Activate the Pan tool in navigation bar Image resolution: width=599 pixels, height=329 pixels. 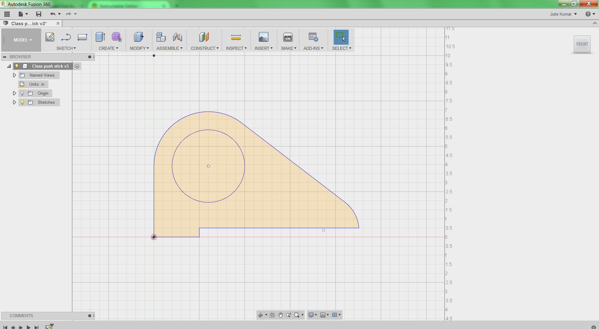[280, 315]
